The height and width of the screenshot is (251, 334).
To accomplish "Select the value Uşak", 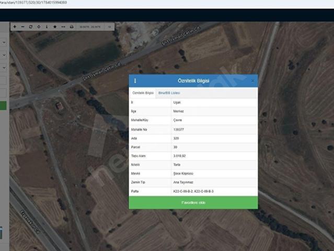I will point(177,102).
